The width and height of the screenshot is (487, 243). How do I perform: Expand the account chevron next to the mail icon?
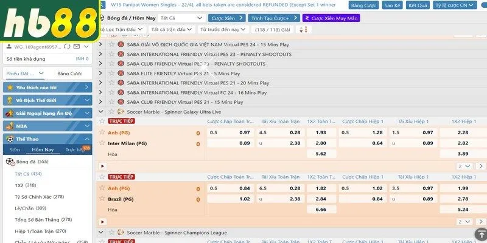[86, 47]
